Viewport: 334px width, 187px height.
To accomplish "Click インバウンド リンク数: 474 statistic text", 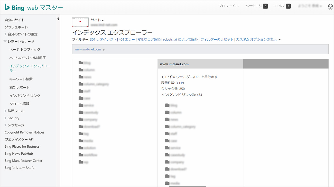I will [182, 95].
